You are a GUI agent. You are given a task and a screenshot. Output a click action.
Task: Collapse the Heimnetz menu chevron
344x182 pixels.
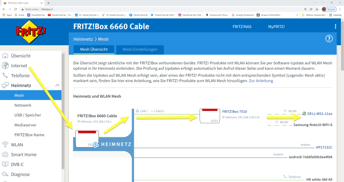57,85
